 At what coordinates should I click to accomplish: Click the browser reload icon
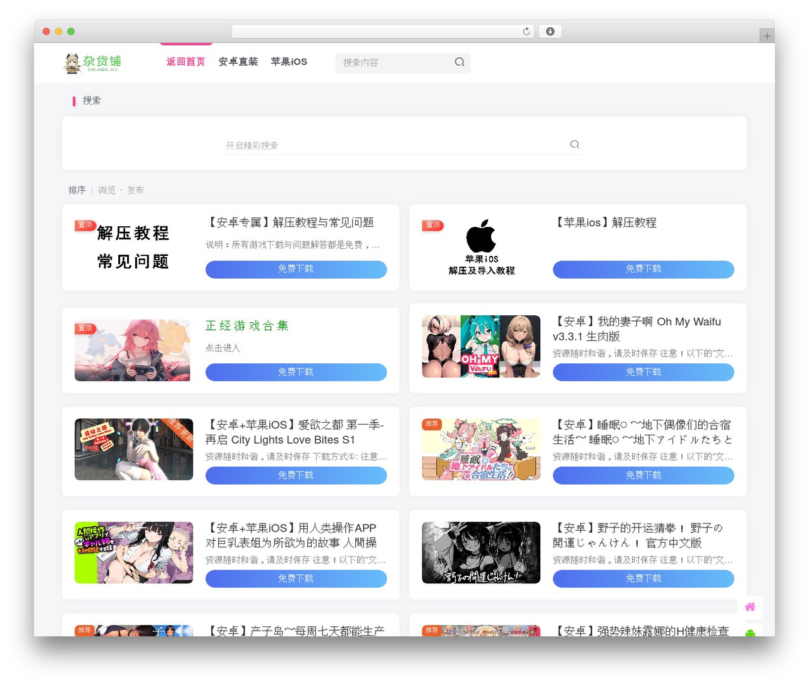pos(526,32)
